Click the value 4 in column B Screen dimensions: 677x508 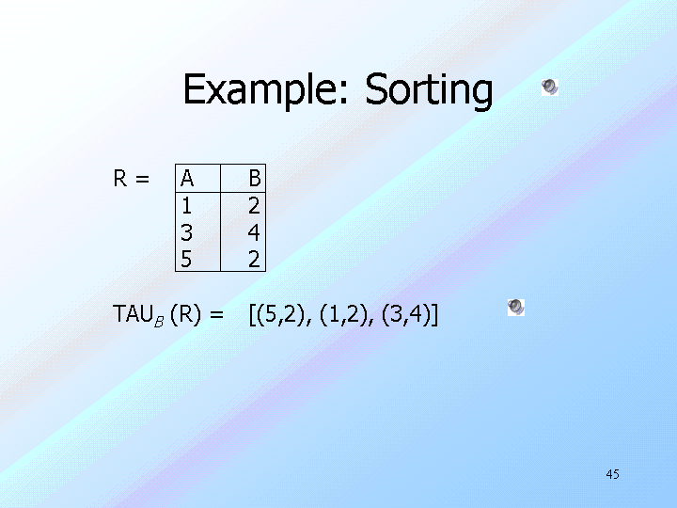click(x=254, y=231)
